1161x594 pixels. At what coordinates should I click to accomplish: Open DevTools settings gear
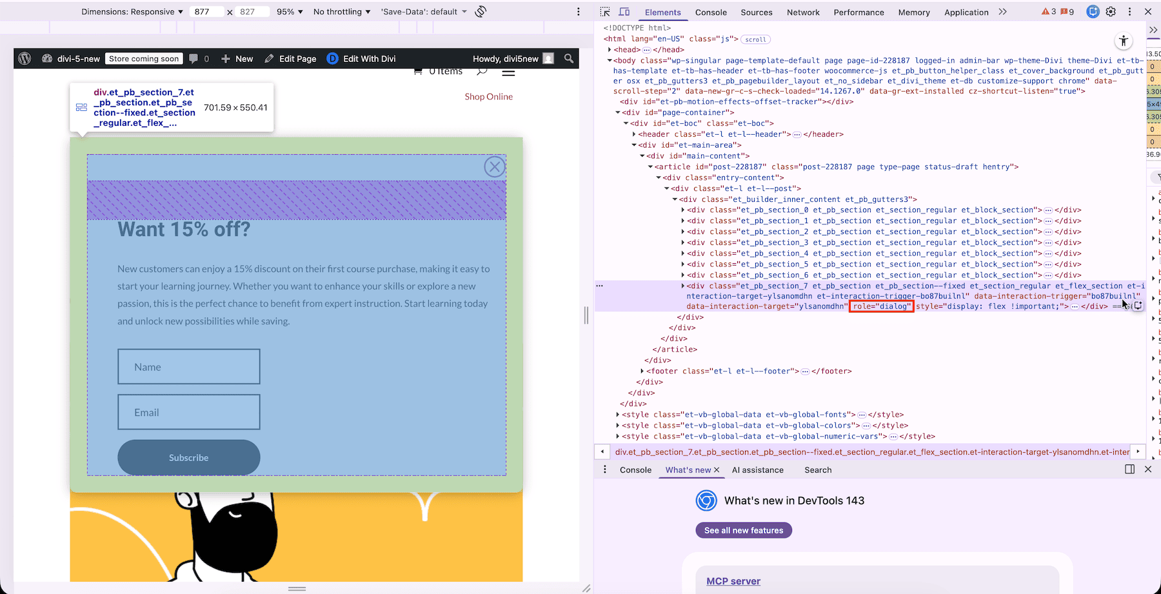[1111, 12]
